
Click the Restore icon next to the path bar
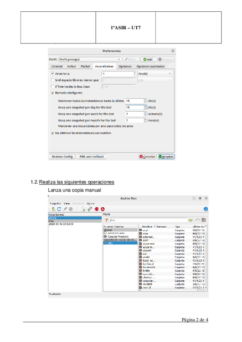coord(198,220)
